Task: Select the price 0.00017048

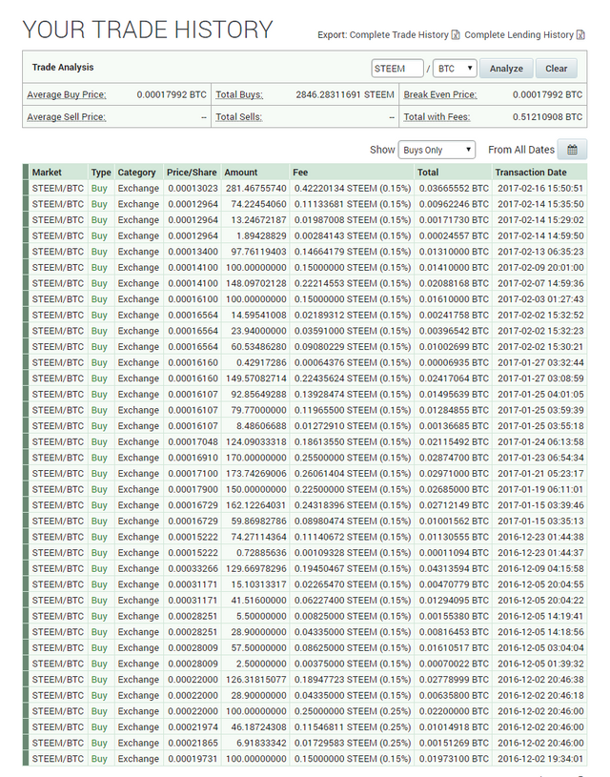Action: click(x=193, y=442)
